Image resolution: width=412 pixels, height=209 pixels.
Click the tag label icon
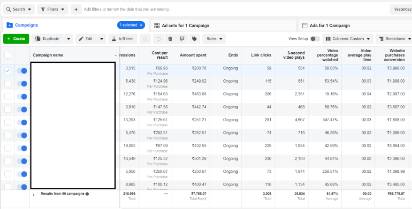click(194, 39)
